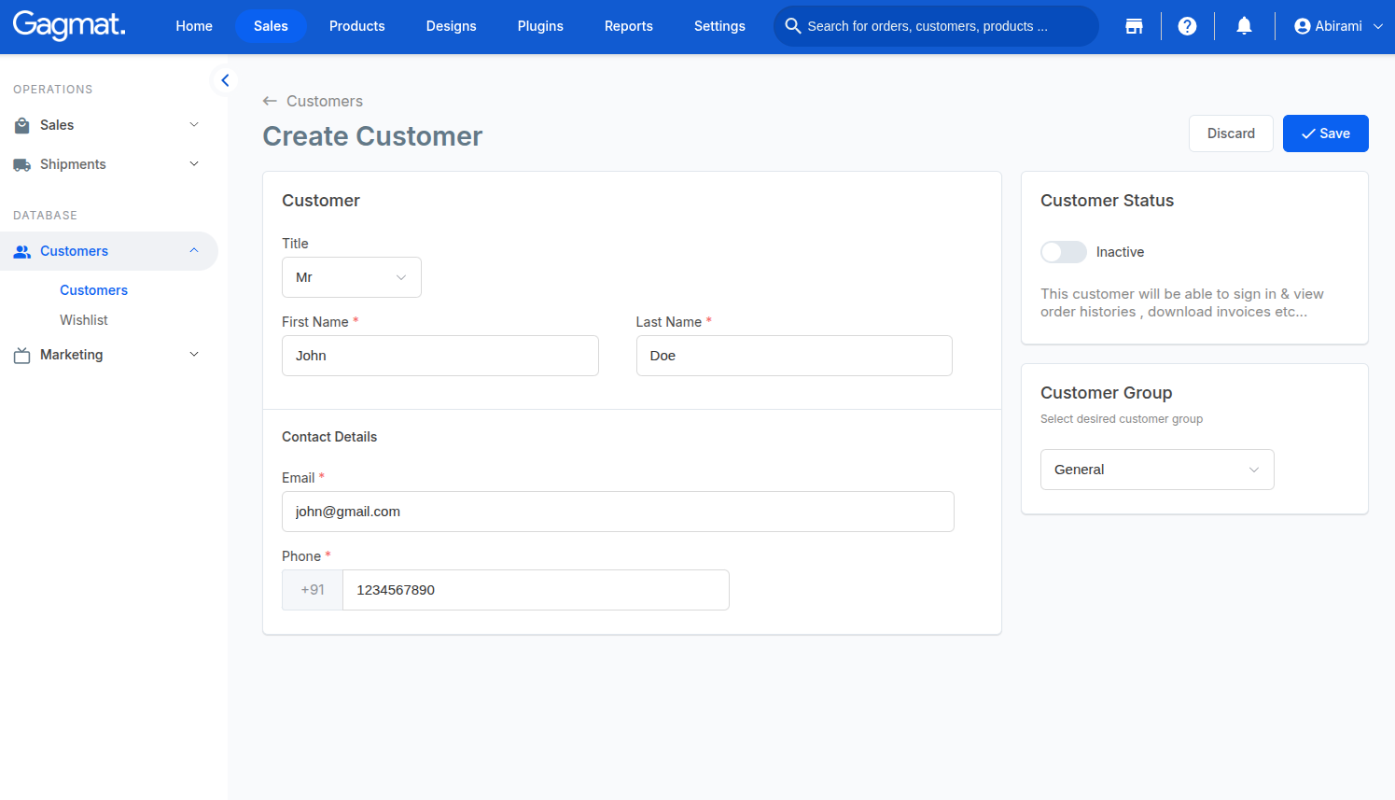This screenshot has width=1395, height=800.
Task: Open the Wishlist sidebar link
Action: pos(84,320)
